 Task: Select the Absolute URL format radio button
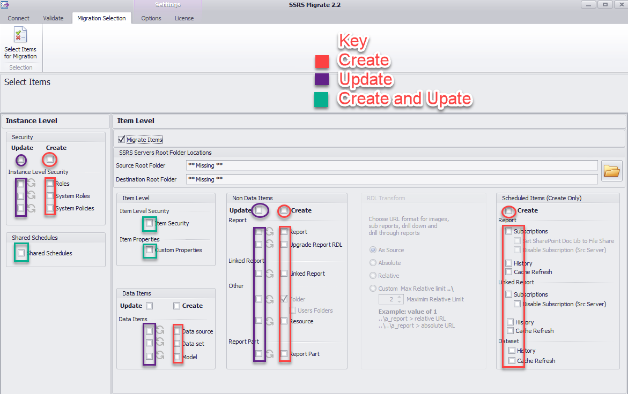pyautogui.click(x=373, y=262)
